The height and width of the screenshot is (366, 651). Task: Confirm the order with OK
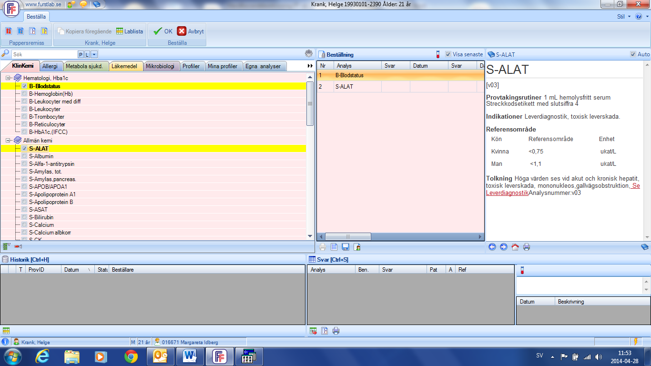[163, 31]
